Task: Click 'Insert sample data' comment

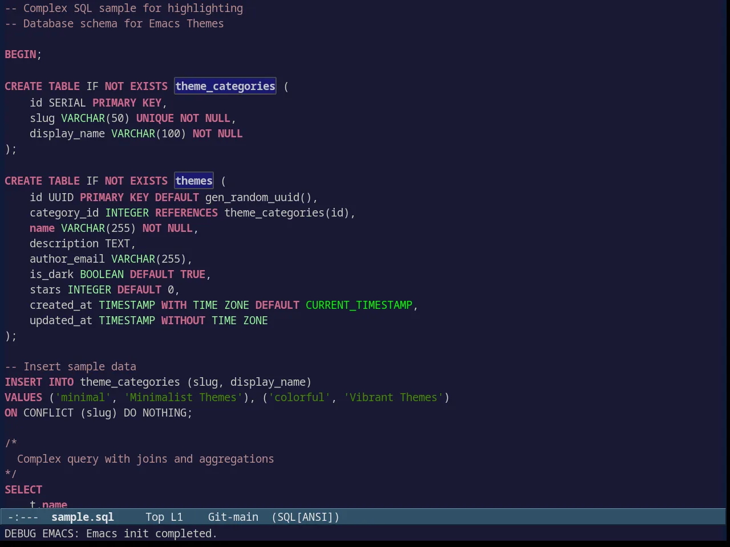Action: [80, 366]
